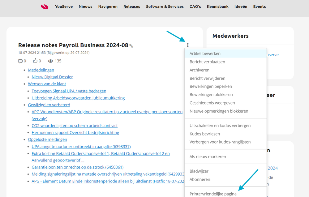Jump to Wensen van de klant
This screenshot has width=309, height=197.
tap(47, 84)
